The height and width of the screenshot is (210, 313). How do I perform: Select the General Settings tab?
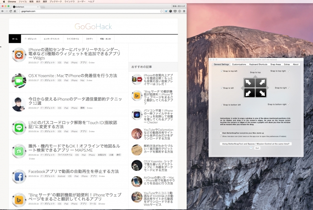coord(221,64)
